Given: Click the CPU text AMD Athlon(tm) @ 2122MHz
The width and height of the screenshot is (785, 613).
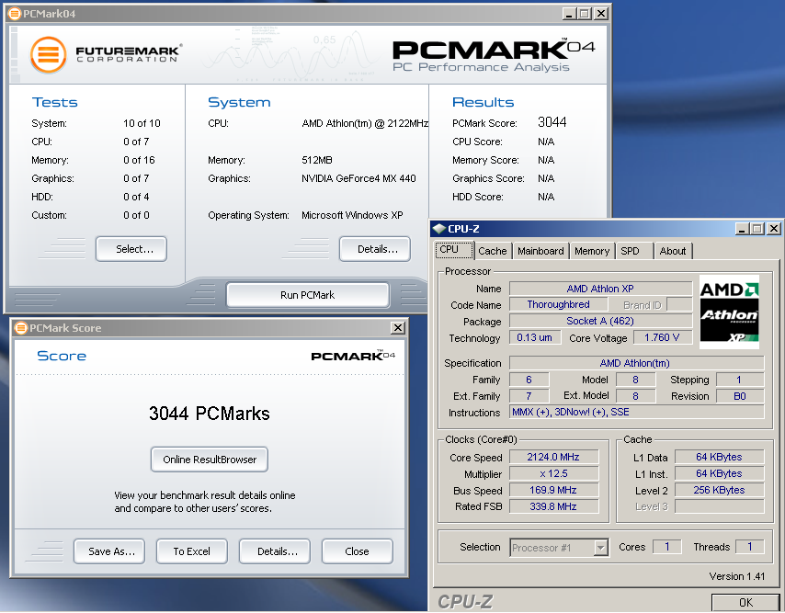Looking at the screenshot, I should click(365, 123).
